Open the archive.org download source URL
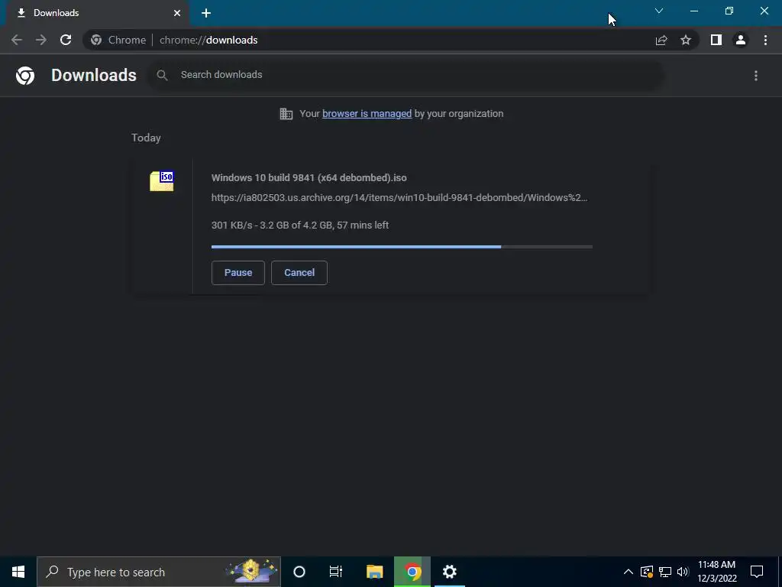782x587 pixels. pos(399,198)
